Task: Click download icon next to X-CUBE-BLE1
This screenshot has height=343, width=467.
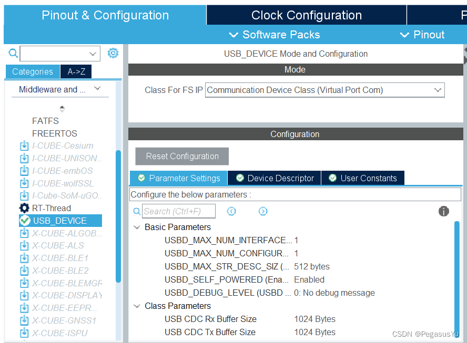Action: [x=24, y=258]
